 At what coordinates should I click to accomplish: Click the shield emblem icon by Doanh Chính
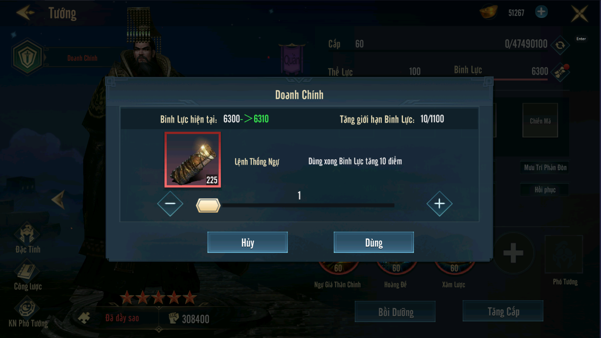[x=27, y=57]
